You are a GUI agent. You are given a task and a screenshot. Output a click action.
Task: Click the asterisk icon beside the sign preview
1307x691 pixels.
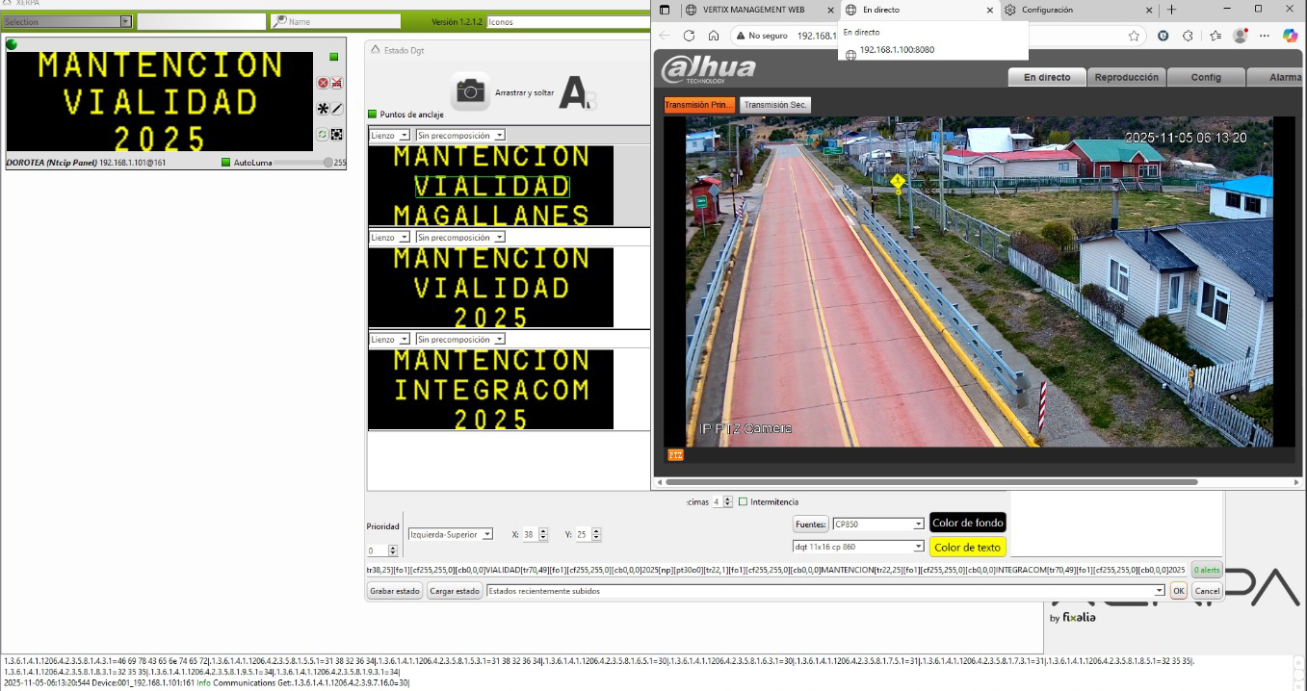[323, 109]
